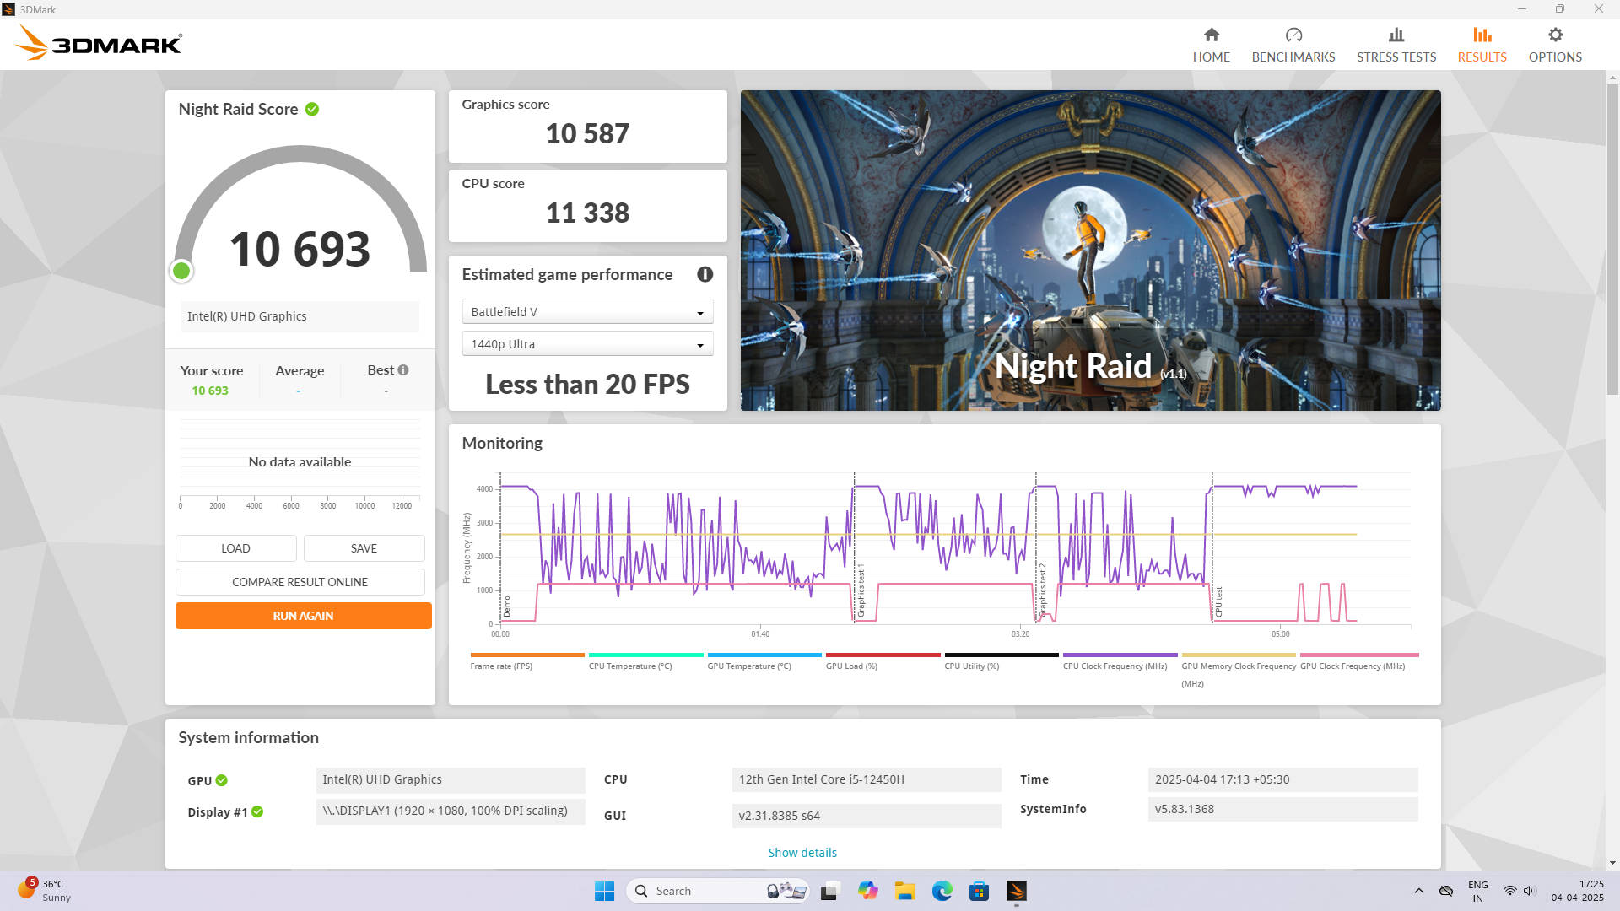Select the RESULTS tab
Screen dimensions: 1620x911
click(1482, 46)
